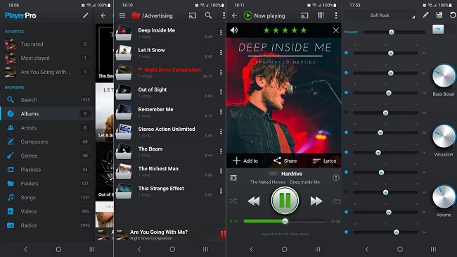
Task: Close the rating bar with X
Action: 336,30
